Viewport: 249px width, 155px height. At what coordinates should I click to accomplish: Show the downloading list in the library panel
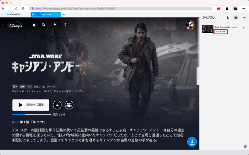click(228, 17)
